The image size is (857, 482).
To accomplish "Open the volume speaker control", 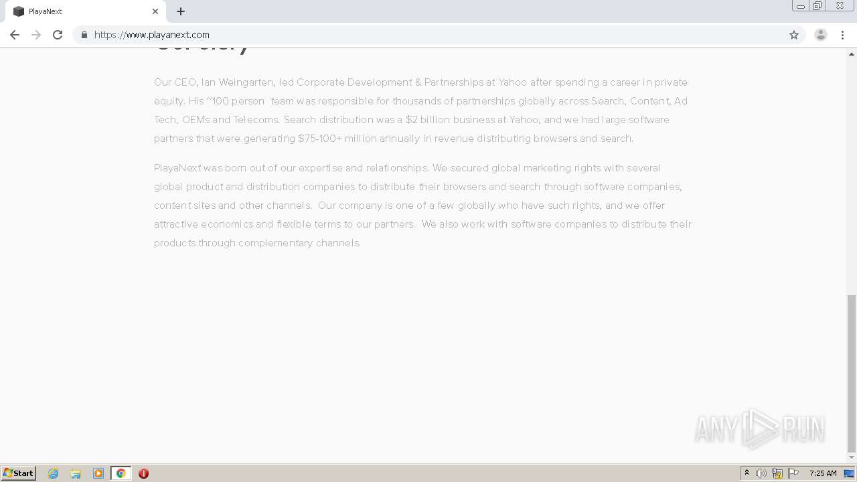I will (761, 473).
